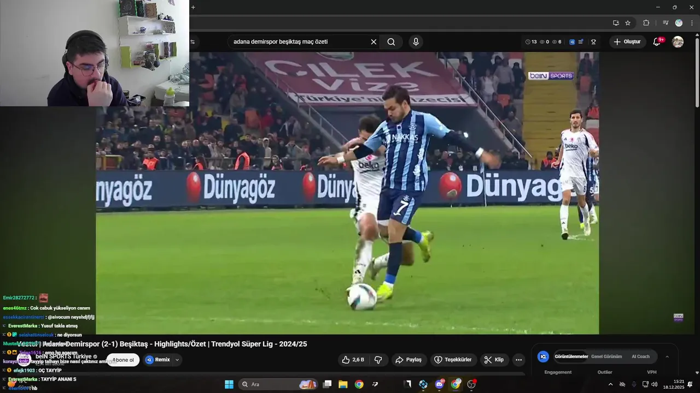Open Chrome profile avatar
Image resolution: width=700 pixels, height=393 pixels.
click(x=679, y=23)
